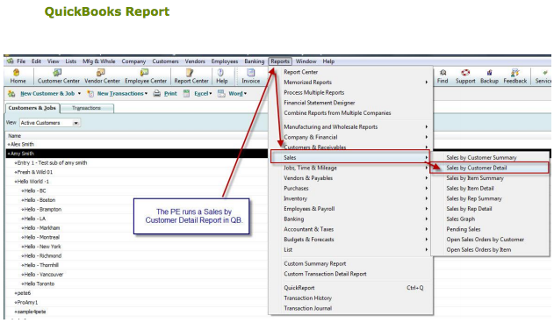Click the Word export icon

pos(221,94)
